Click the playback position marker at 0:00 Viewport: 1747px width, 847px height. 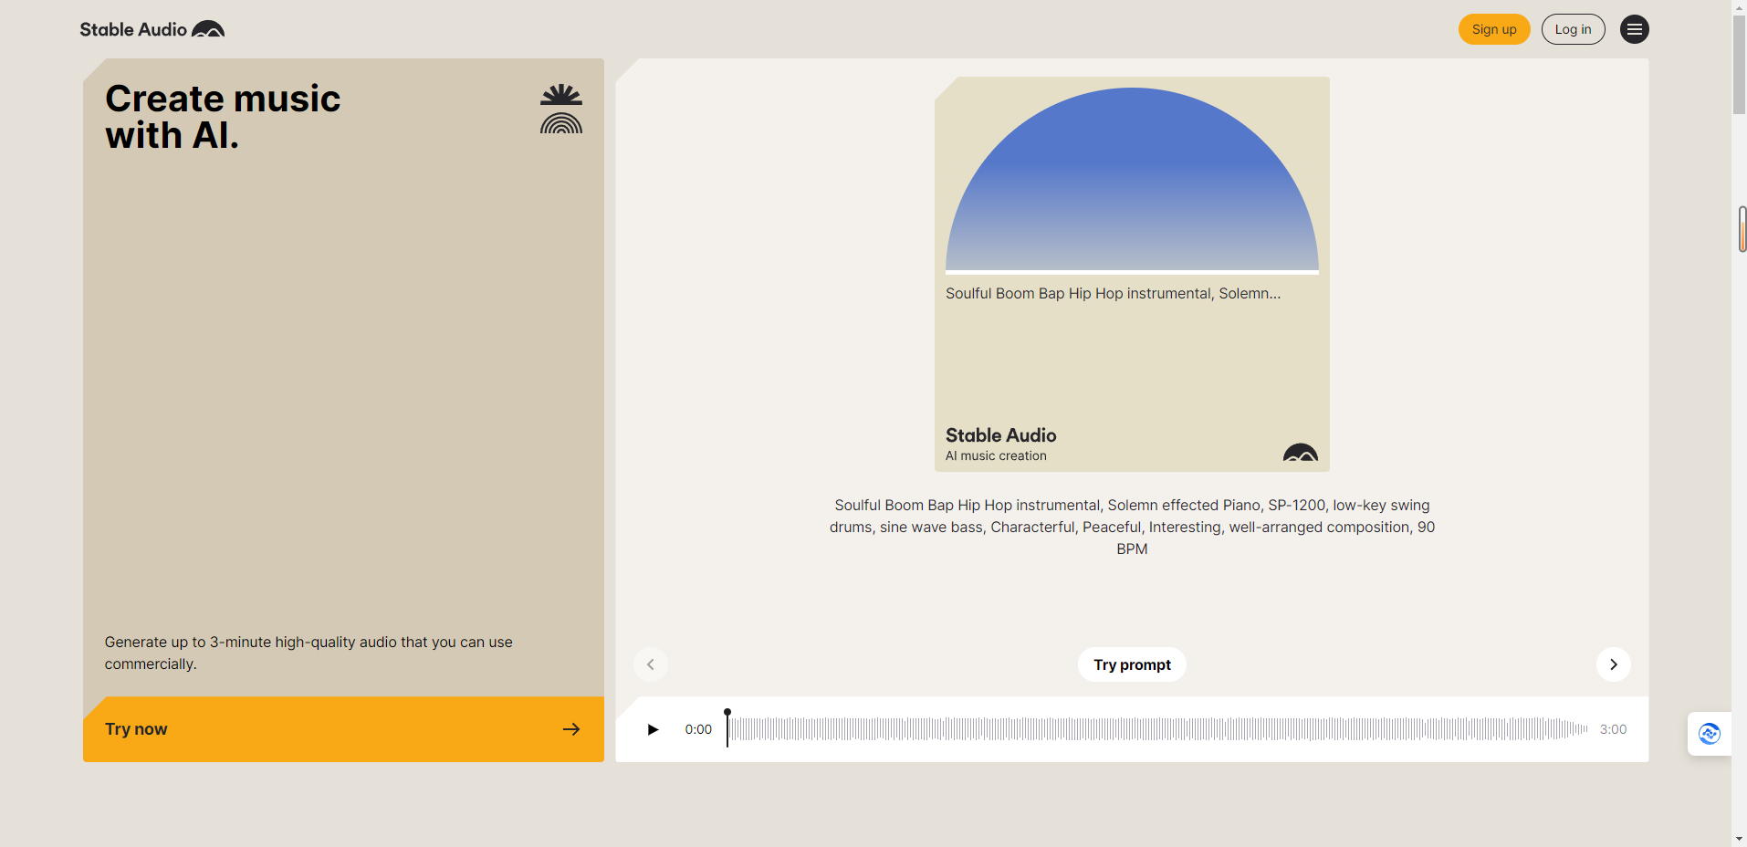coord(727,716)
